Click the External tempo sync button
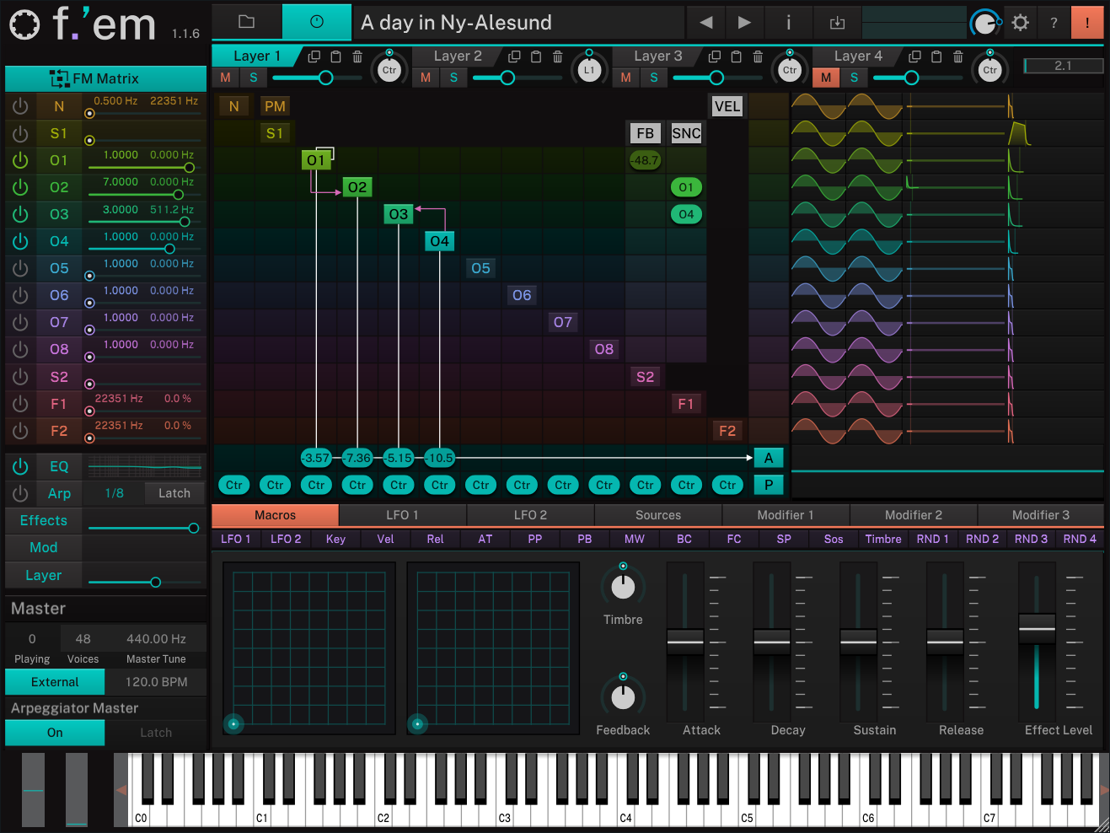The height and width of the screenshot is (833, 1110). point(55,682)
